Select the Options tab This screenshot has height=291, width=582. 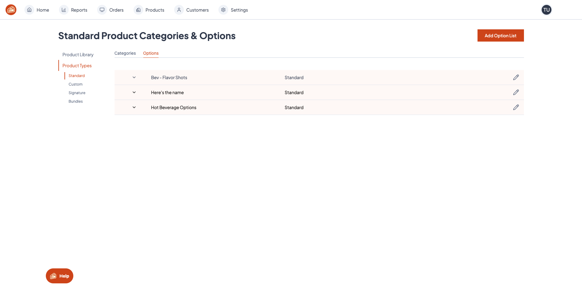(x=151, y=53)
